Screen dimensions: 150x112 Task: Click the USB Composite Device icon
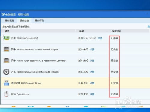click(x=6, y=83)
